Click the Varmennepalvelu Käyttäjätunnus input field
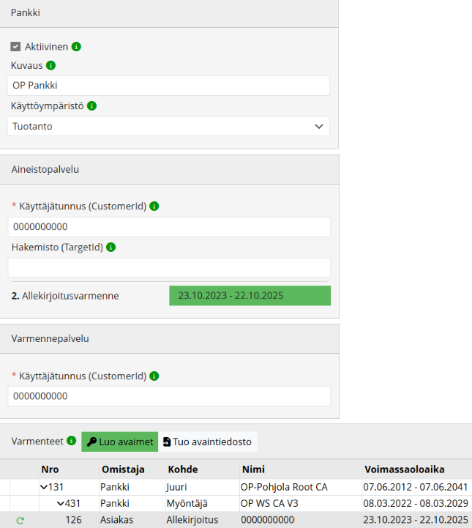Viewport: 472px width, 528px height. click(168, 396)
